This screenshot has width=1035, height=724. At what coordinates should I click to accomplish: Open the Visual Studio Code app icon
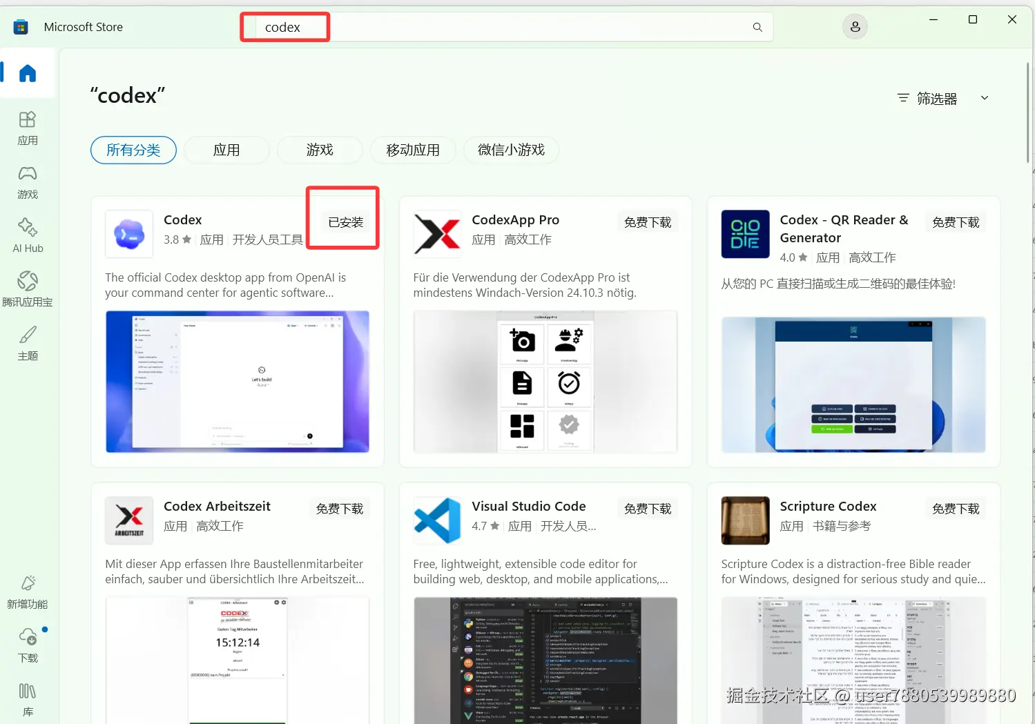(x=437, y=520)
